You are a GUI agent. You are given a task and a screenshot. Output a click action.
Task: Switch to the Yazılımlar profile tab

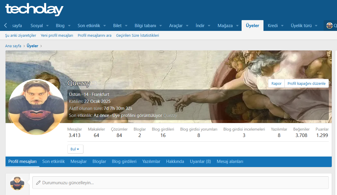click(x=151, y=161)
